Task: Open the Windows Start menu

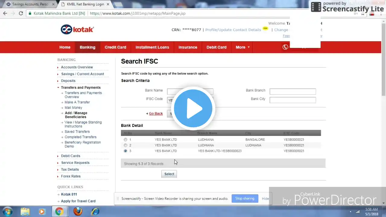Action: tap(7, 212)
